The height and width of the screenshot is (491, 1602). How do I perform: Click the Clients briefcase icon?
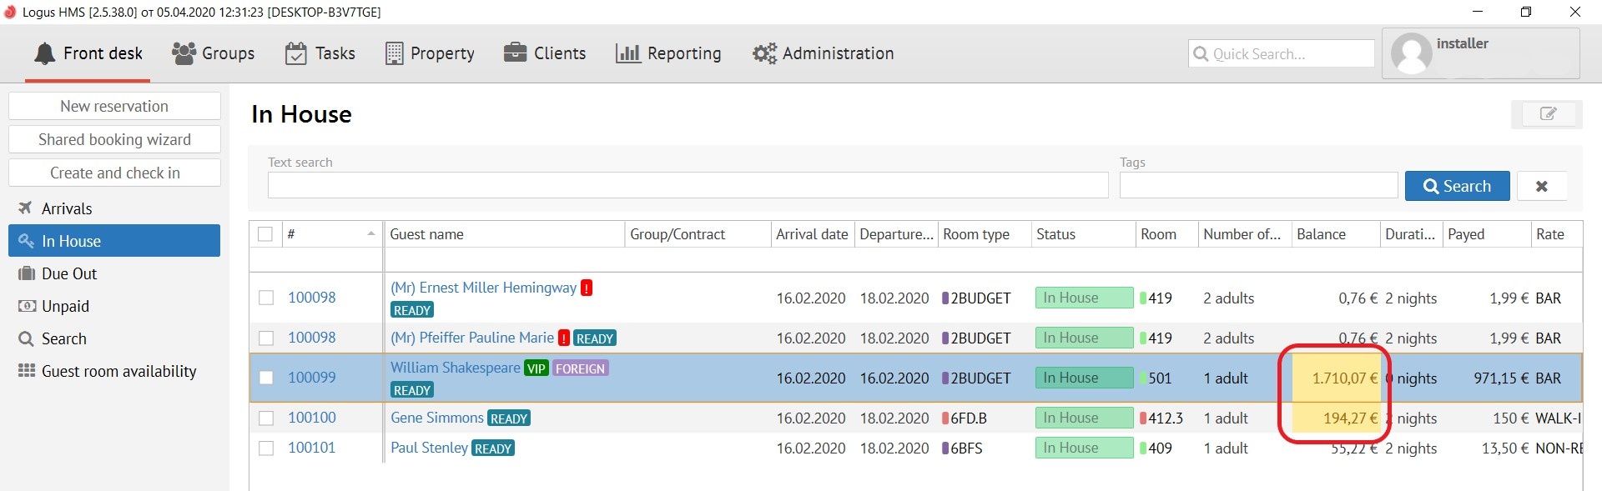(x=515, y=53)
